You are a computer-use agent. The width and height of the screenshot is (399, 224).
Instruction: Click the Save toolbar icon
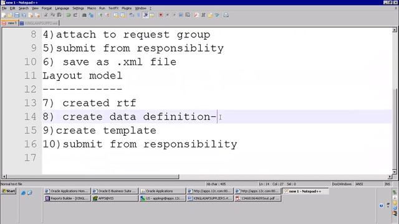point(17,15)
